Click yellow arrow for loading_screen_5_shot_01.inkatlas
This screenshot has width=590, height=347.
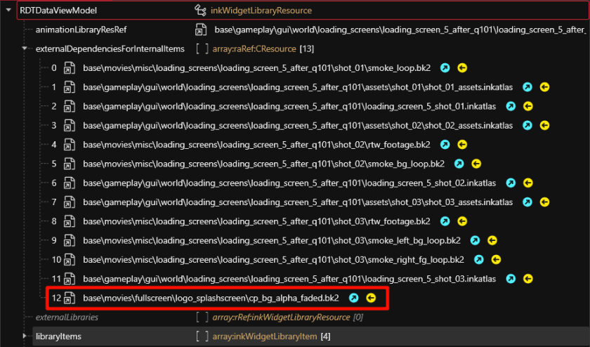tap(528, 106)
